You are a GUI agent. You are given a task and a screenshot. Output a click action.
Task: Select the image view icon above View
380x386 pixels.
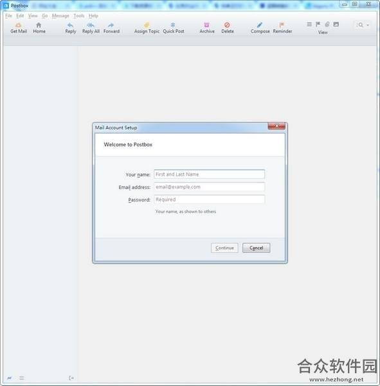(336, 24)
